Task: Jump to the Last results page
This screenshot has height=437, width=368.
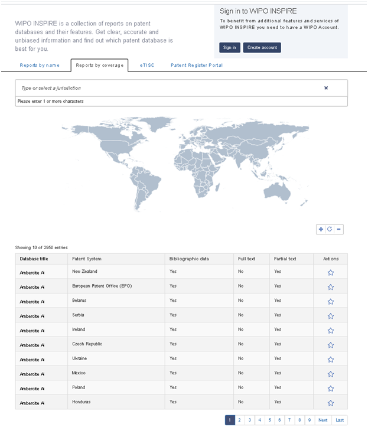Action: click(340, 420)
